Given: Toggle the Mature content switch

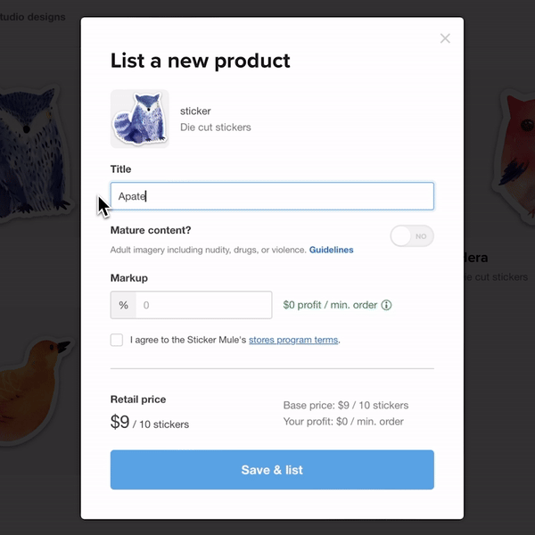Looking at the screenshot, I should click(412, 236).
